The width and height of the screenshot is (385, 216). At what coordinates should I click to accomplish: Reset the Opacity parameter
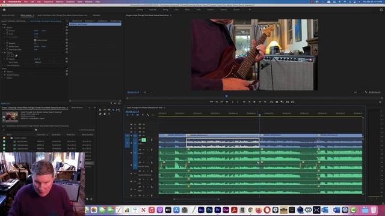click(67, 59)
